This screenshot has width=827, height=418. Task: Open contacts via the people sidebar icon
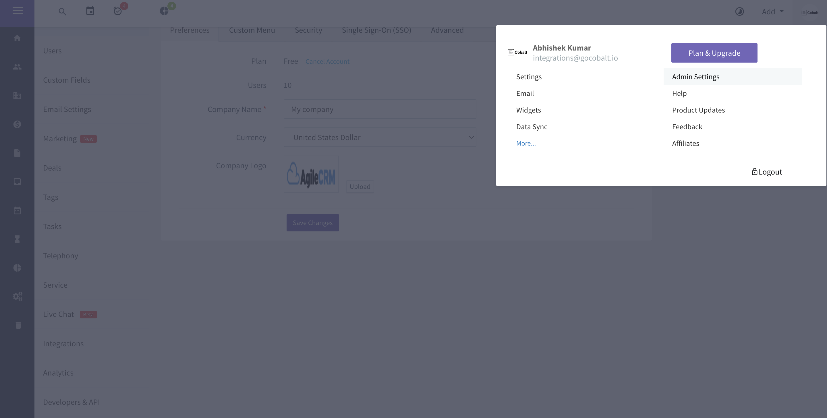pyautogui.click(x=17, y=67)
